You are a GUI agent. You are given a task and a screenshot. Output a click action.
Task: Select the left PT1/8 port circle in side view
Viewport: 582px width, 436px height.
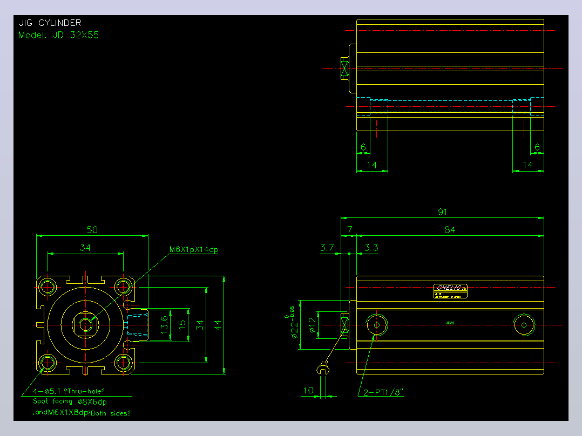point(376,325)
